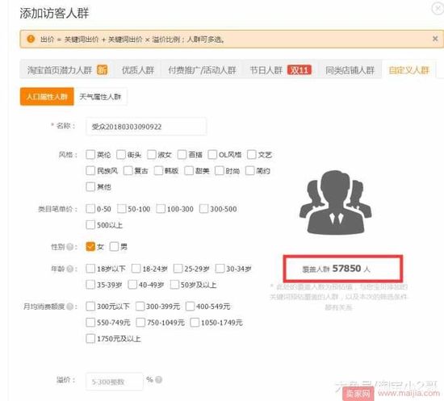
Task: Check the 民族风 checkbox
Action: tap(90, 170)
